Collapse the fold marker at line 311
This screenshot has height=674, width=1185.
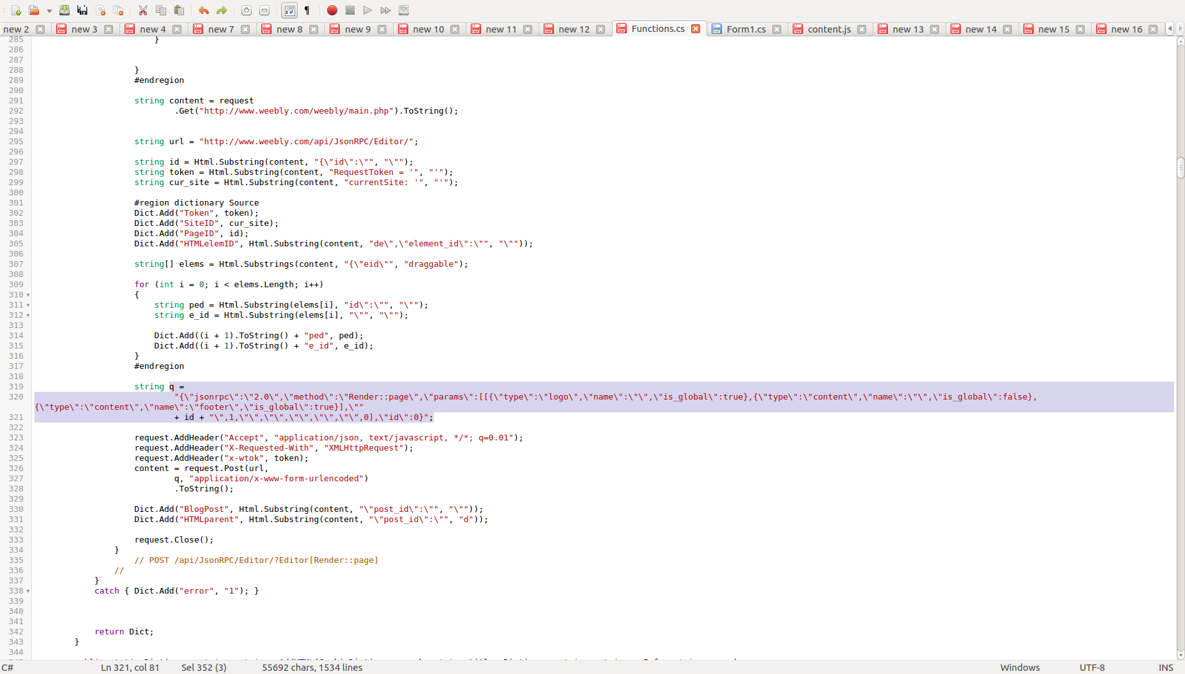(x=28, y=305)
